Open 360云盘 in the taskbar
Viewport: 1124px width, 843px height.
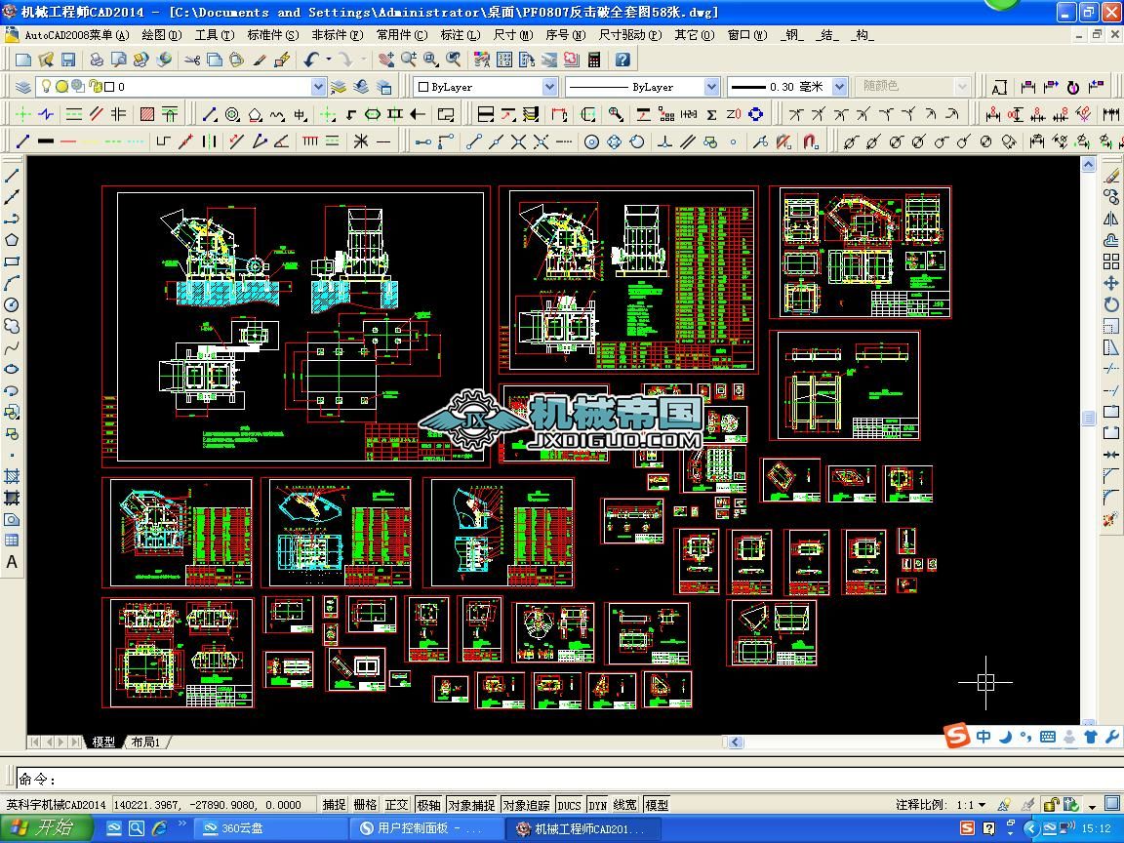(x=269, y=828)
